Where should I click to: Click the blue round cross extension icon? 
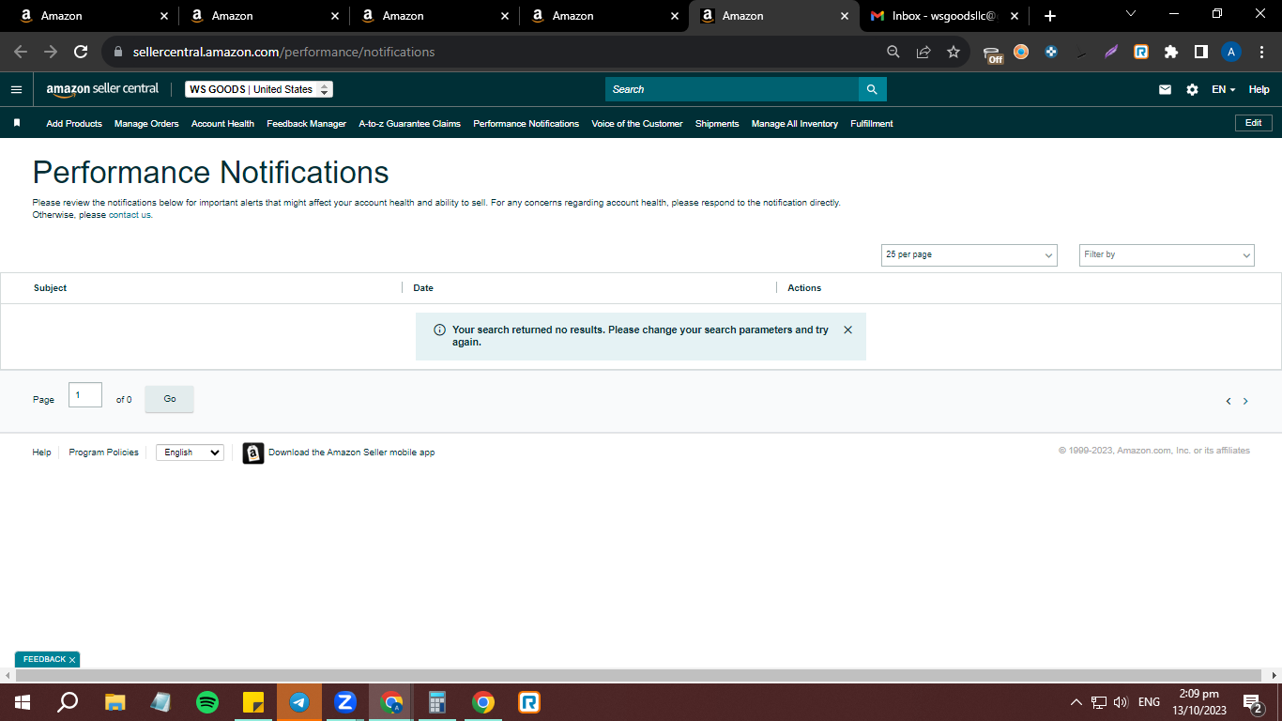tap(1051, 52)
